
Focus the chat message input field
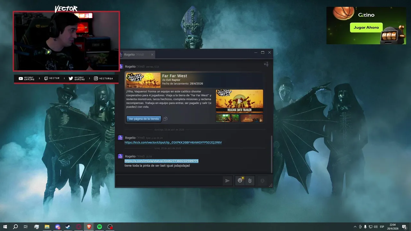(169, 181)
